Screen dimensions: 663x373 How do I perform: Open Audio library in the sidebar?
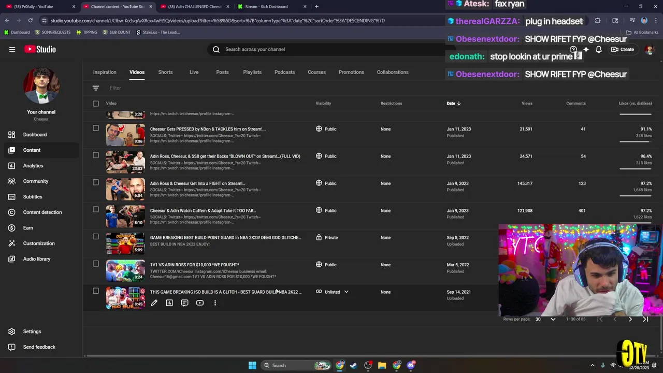coord(41,259)
